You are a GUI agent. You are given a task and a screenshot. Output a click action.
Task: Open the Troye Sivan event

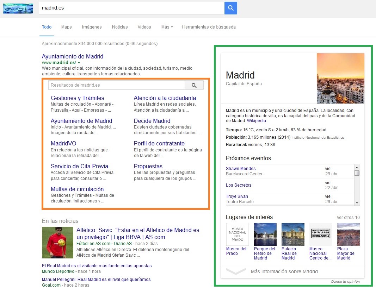(237, 196)
